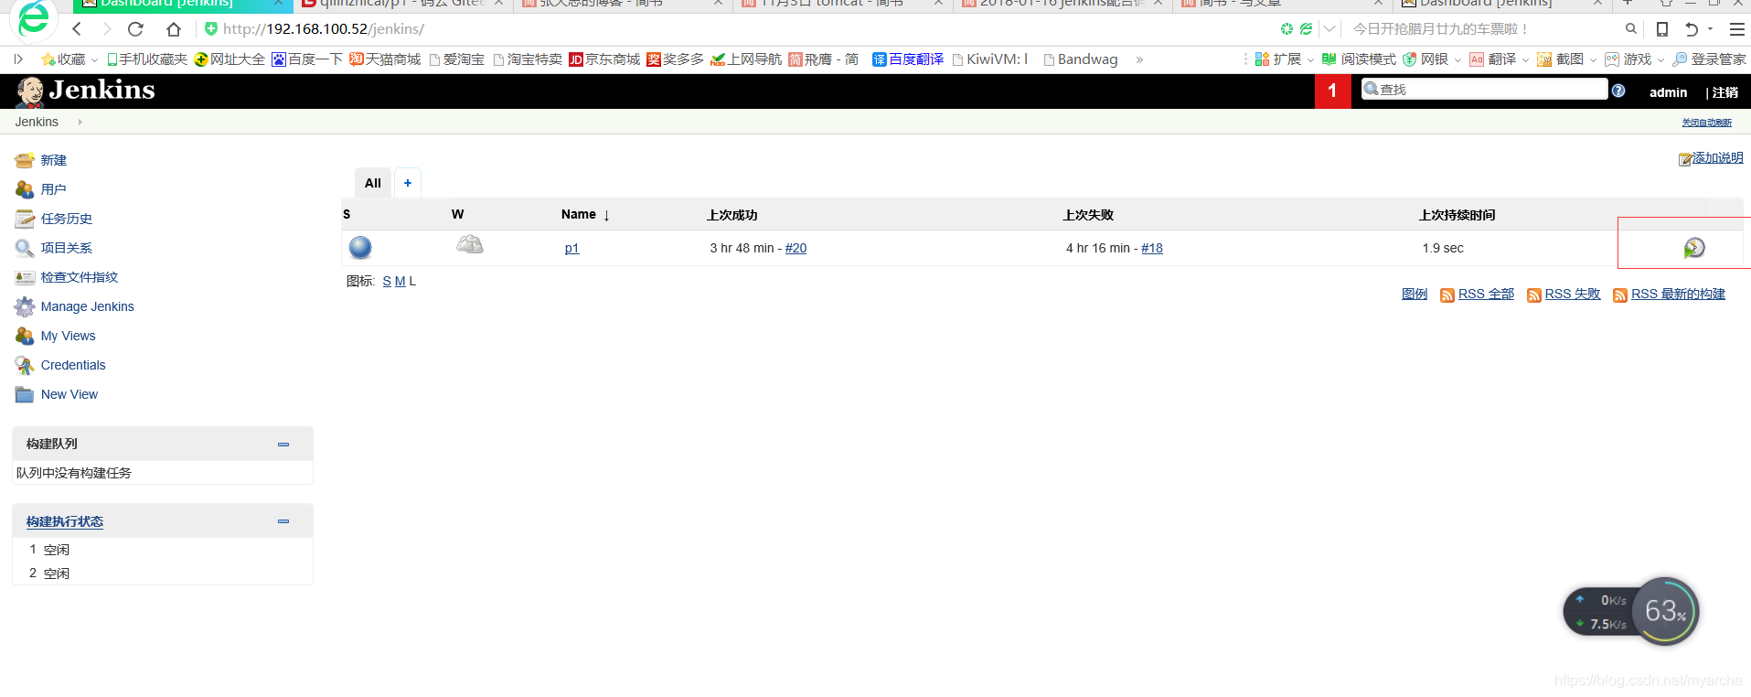Open the browser hamburger menu
This screenshot has width=1751, height=697.
[1737, 29]
